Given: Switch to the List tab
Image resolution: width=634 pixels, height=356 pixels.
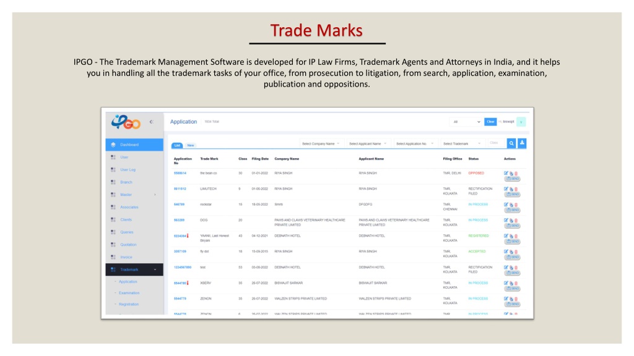Looking at the screenshot, I should click(177, 145).
